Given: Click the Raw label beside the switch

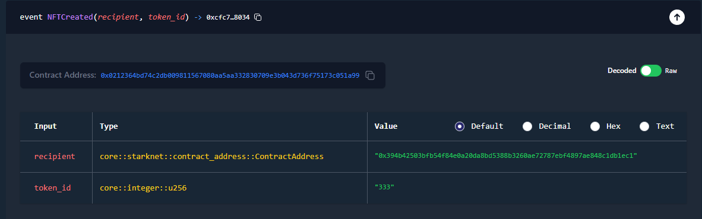Looking at the screenshot, I should pyautogui.click(x=671, y=71).
